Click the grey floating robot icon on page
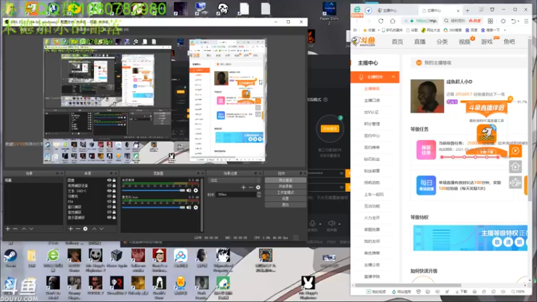Viewport: 537px width, 302px height. (x=516, y=183)
